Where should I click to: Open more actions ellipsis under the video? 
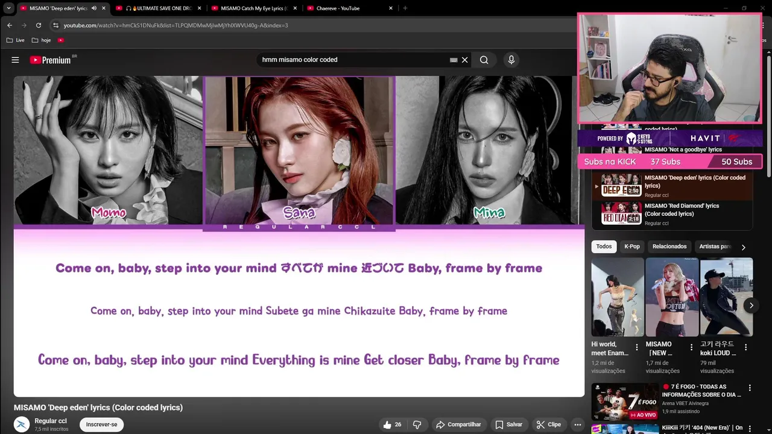(x=577, y=424)
